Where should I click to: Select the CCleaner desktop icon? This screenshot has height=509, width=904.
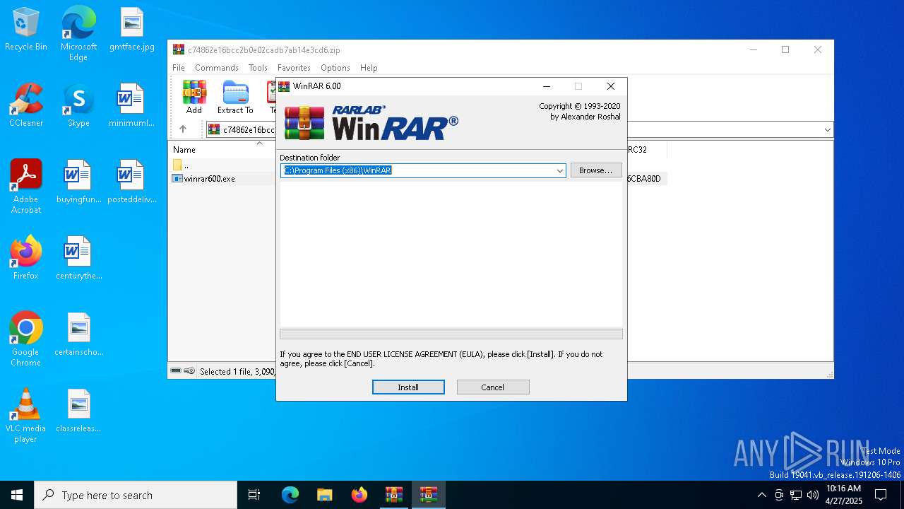pos(26,105)
